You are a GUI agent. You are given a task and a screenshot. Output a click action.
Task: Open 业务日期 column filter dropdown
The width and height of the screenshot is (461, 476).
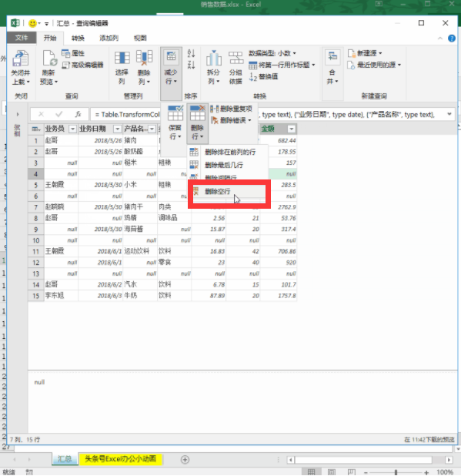pos(118,129)
